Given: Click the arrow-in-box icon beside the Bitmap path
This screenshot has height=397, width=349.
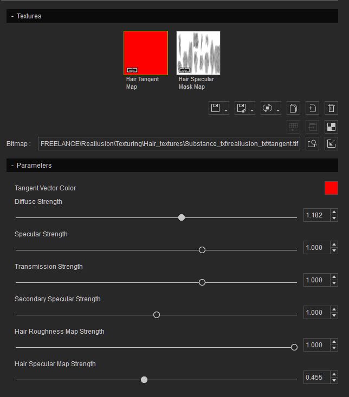Looking at the screenshot, I should pos(331,144).
